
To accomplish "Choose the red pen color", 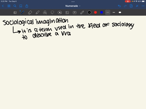I will [x=96, y=12].
